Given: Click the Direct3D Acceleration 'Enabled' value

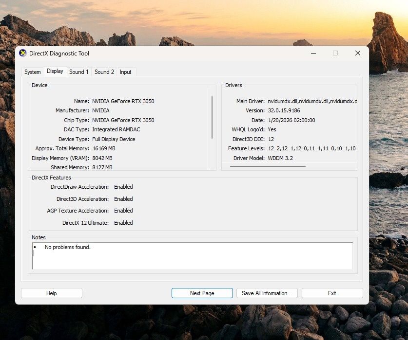Looking at the screenshot, I should point(123,199).
